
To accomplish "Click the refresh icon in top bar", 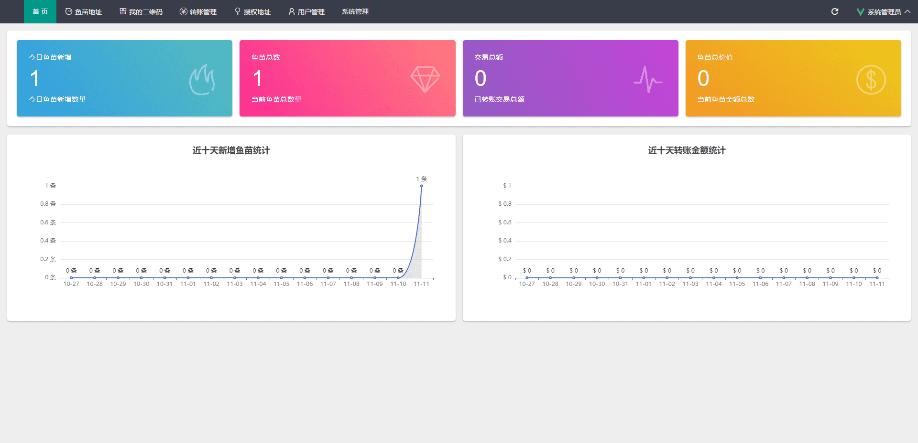I will (x=835, y=11).
